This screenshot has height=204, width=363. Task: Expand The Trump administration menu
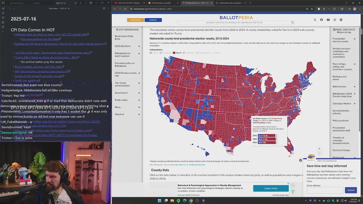click(139, 83)
